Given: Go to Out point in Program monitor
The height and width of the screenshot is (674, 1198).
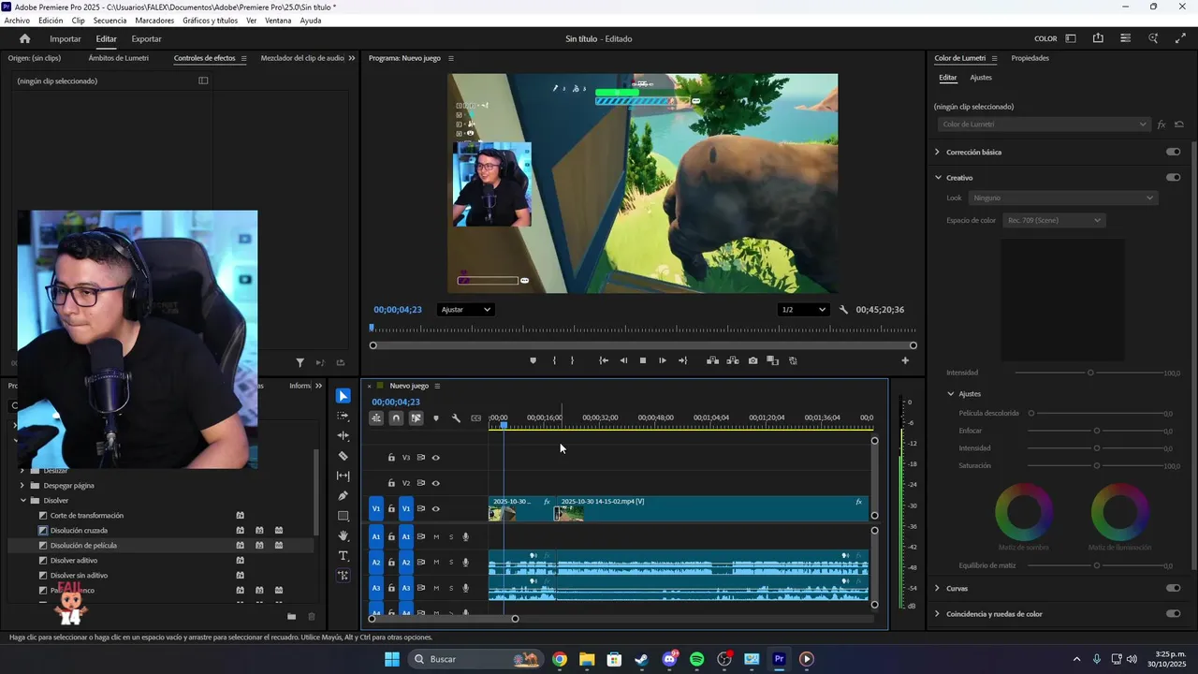Looking at the screenshot, I should (682, 360).
